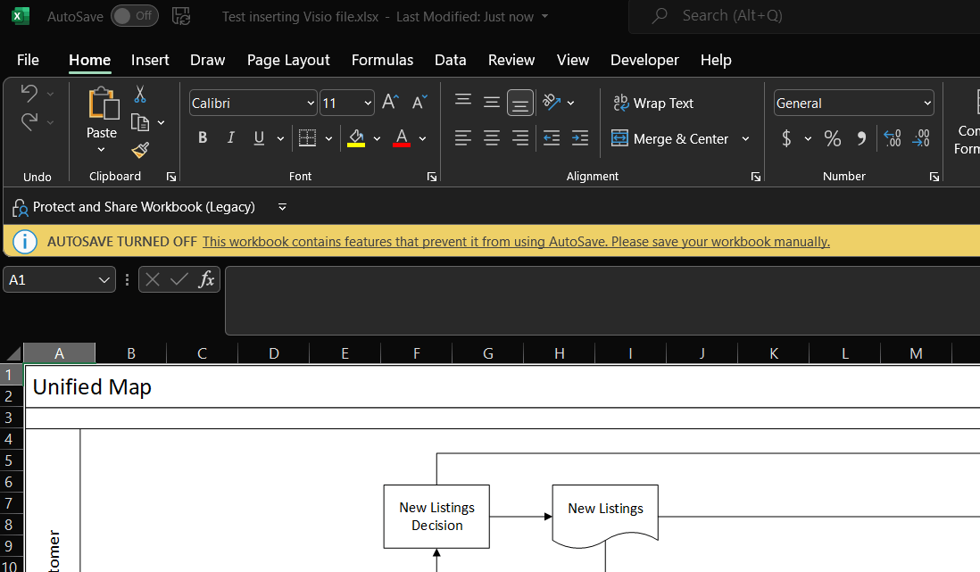The width and height of the screenshot is (980, 572).
Task: Open the General number format dropdown
Action: point(927,104)
